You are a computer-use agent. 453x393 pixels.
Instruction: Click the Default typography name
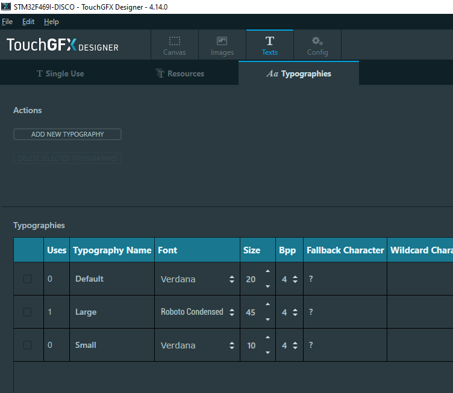coord(89,279)
